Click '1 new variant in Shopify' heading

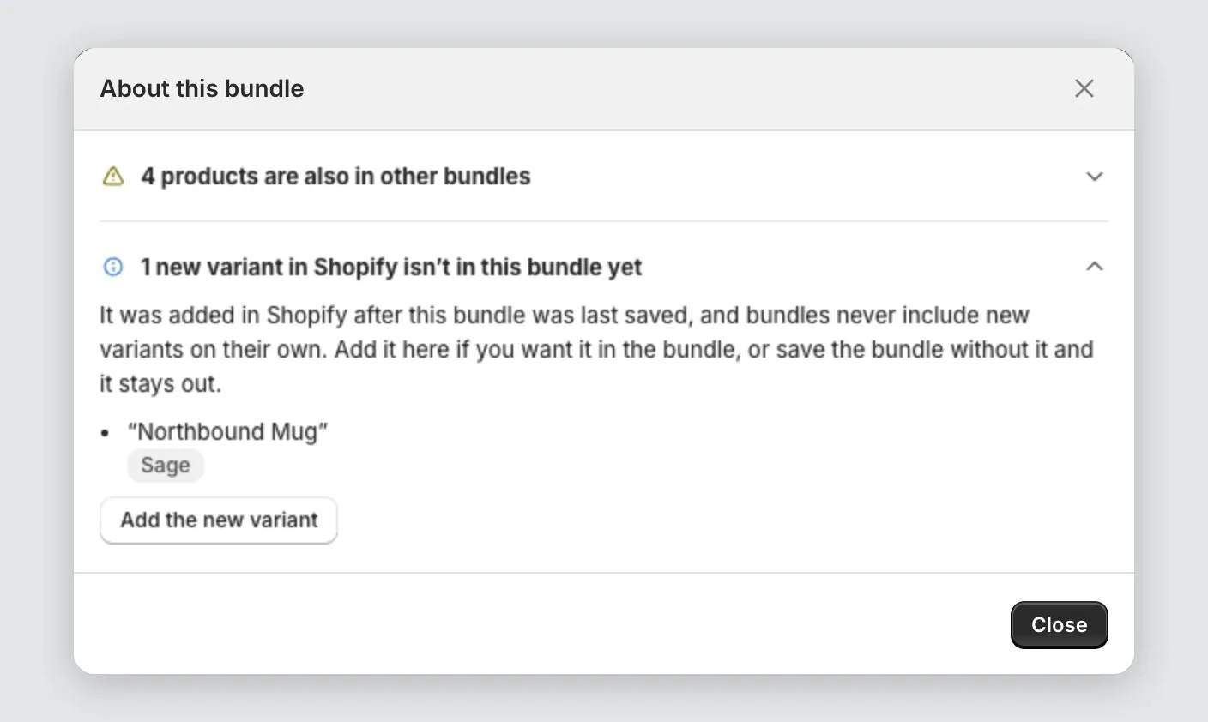coord(391,268)
